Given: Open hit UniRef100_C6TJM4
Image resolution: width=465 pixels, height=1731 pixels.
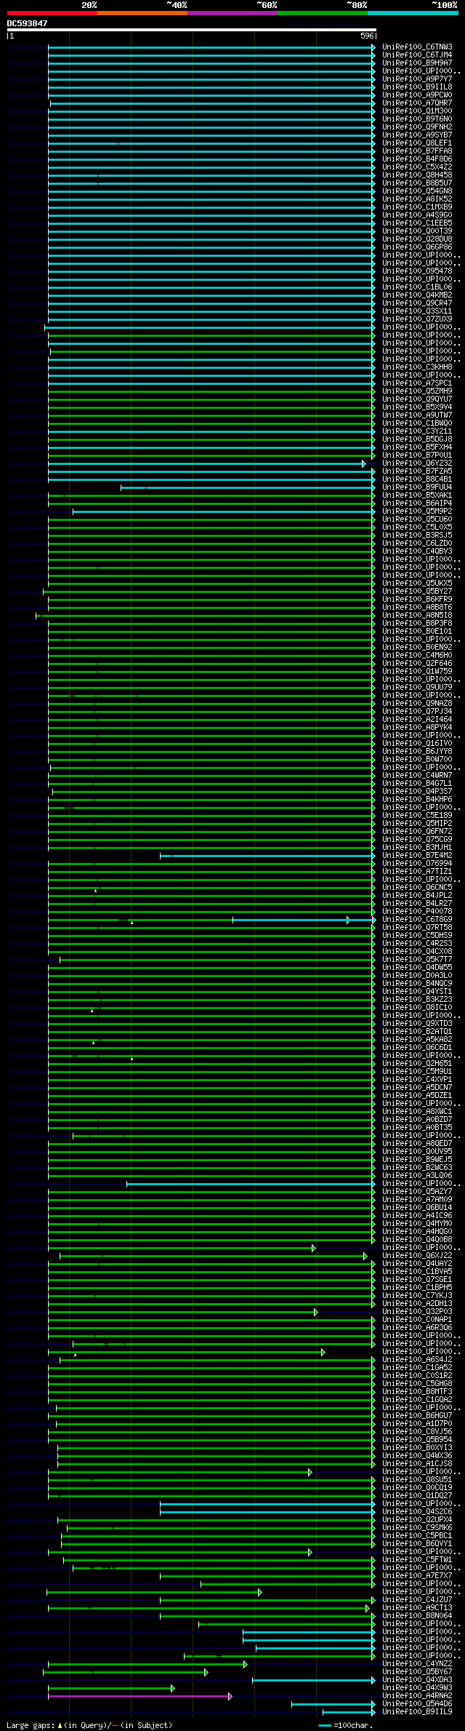Looking at the screenshot, I should (x=417, y=55).
